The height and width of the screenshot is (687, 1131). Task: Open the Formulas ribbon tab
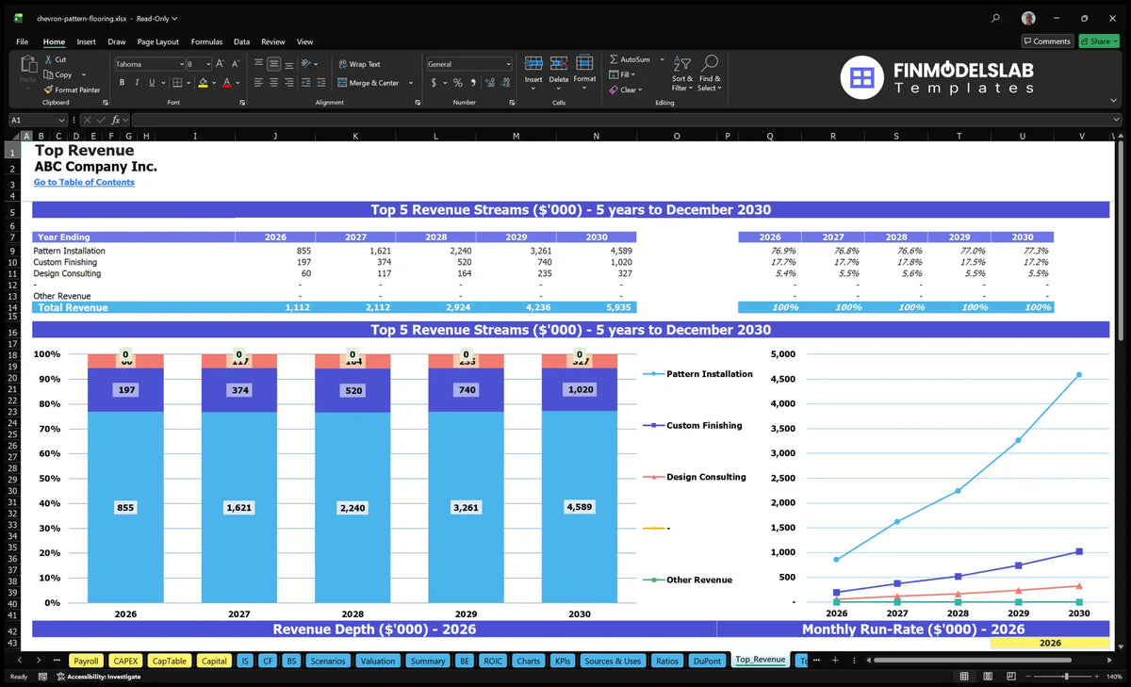coord(206,41)
